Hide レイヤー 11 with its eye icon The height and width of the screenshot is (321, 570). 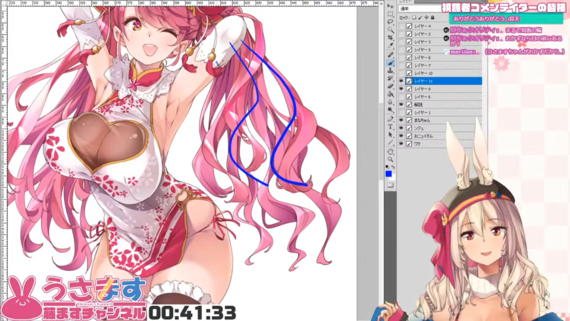tap(401, 81)
